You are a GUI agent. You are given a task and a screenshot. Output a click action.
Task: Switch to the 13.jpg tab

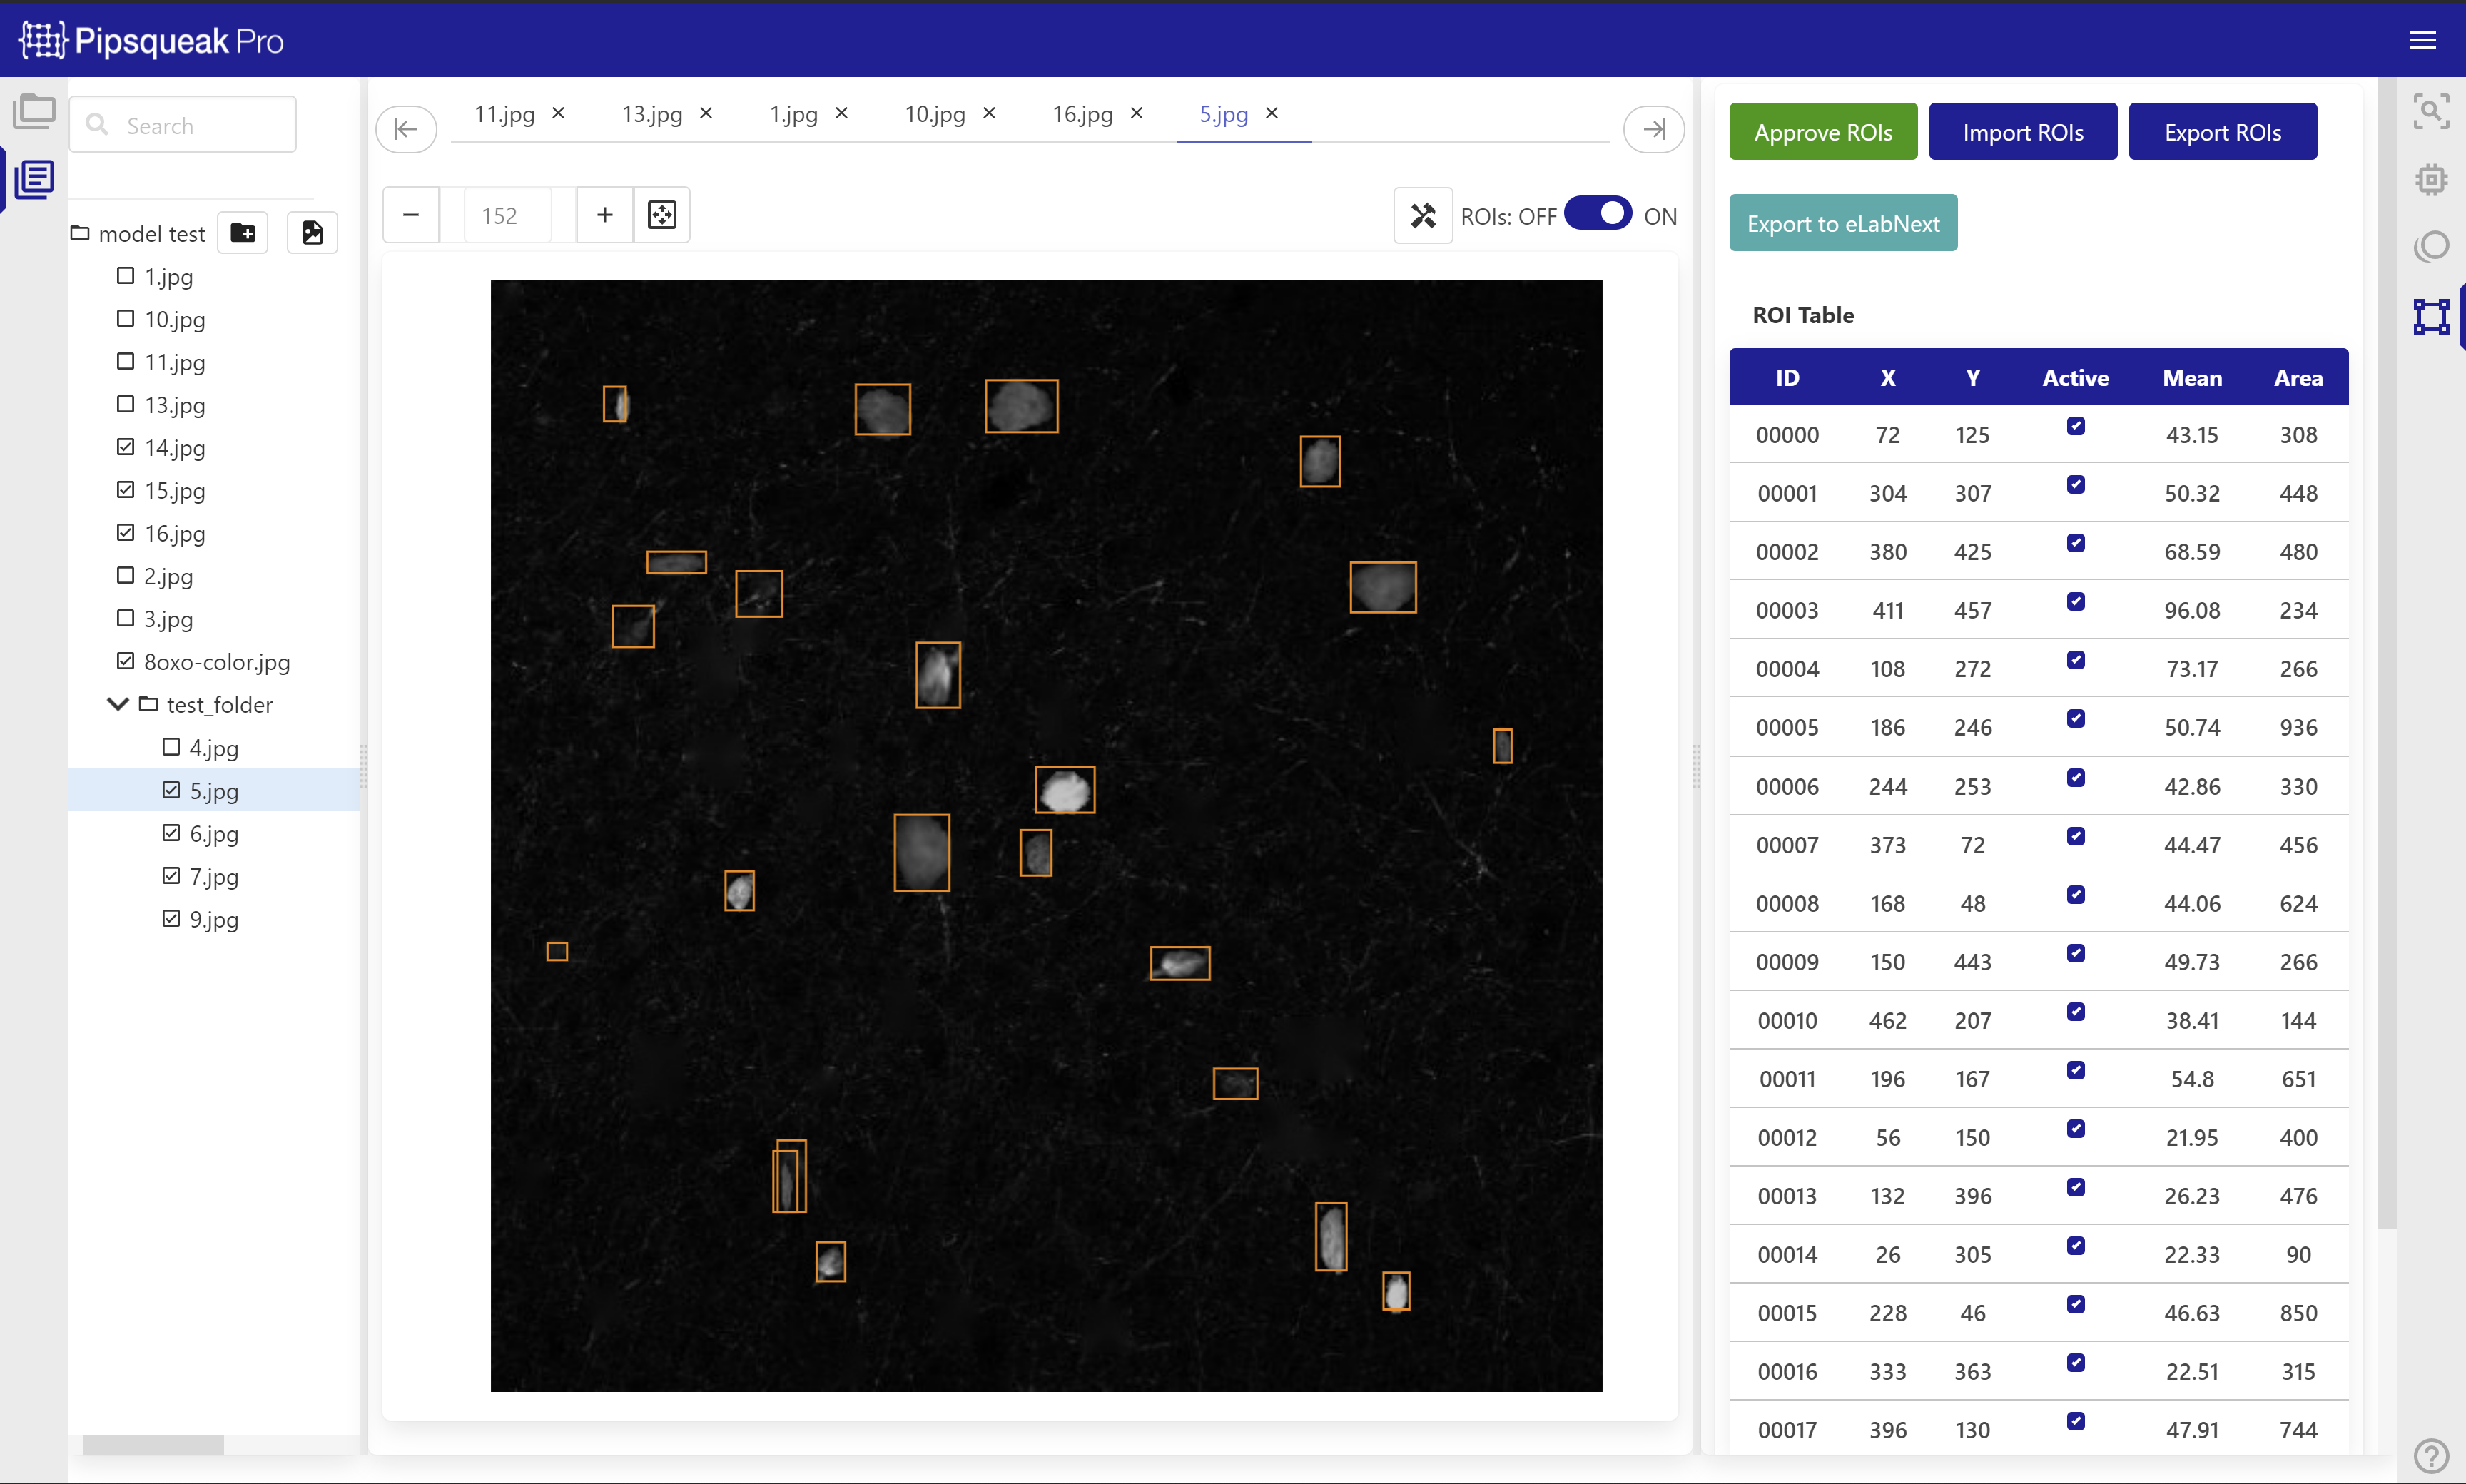coord(651,114)
